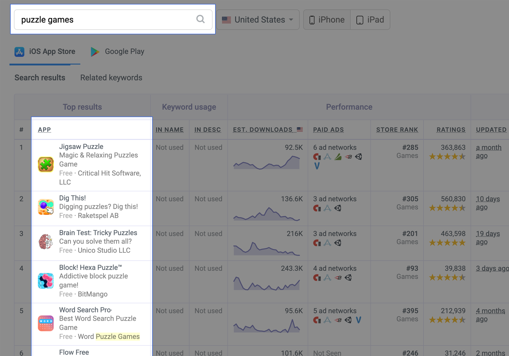Click the Jigsaw Puzzle app icon
509x356 pixels.
point(46,165)
